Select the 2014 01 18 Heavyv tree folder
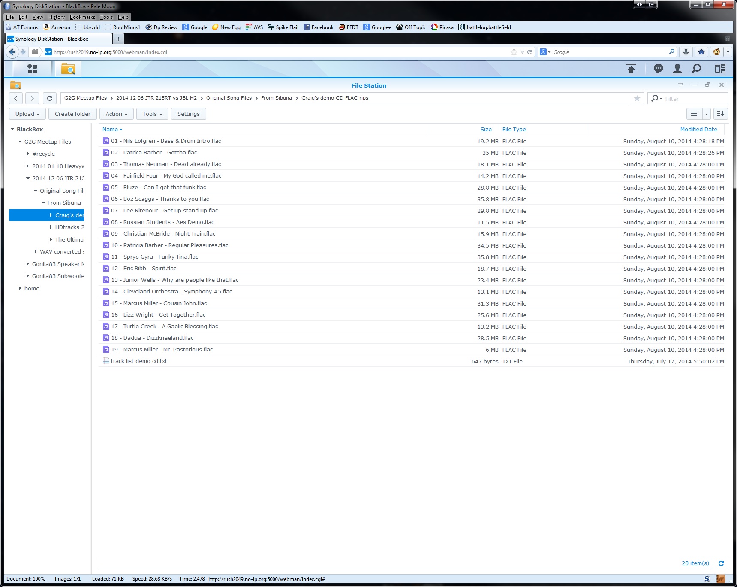 coord(58,166)
